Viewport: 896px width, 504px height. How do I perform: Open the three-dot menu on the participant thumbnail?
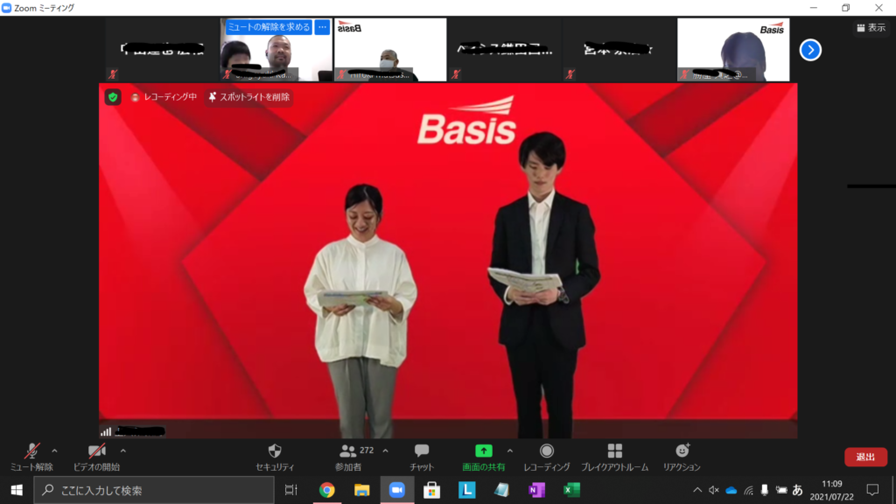click(322, 27)
